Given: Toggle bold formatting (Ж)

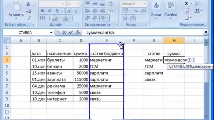Looking at the screenshot, I should tap(42, 11).
